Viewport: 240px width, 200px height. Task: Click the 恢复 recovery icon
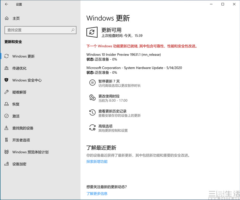point(6,104)
